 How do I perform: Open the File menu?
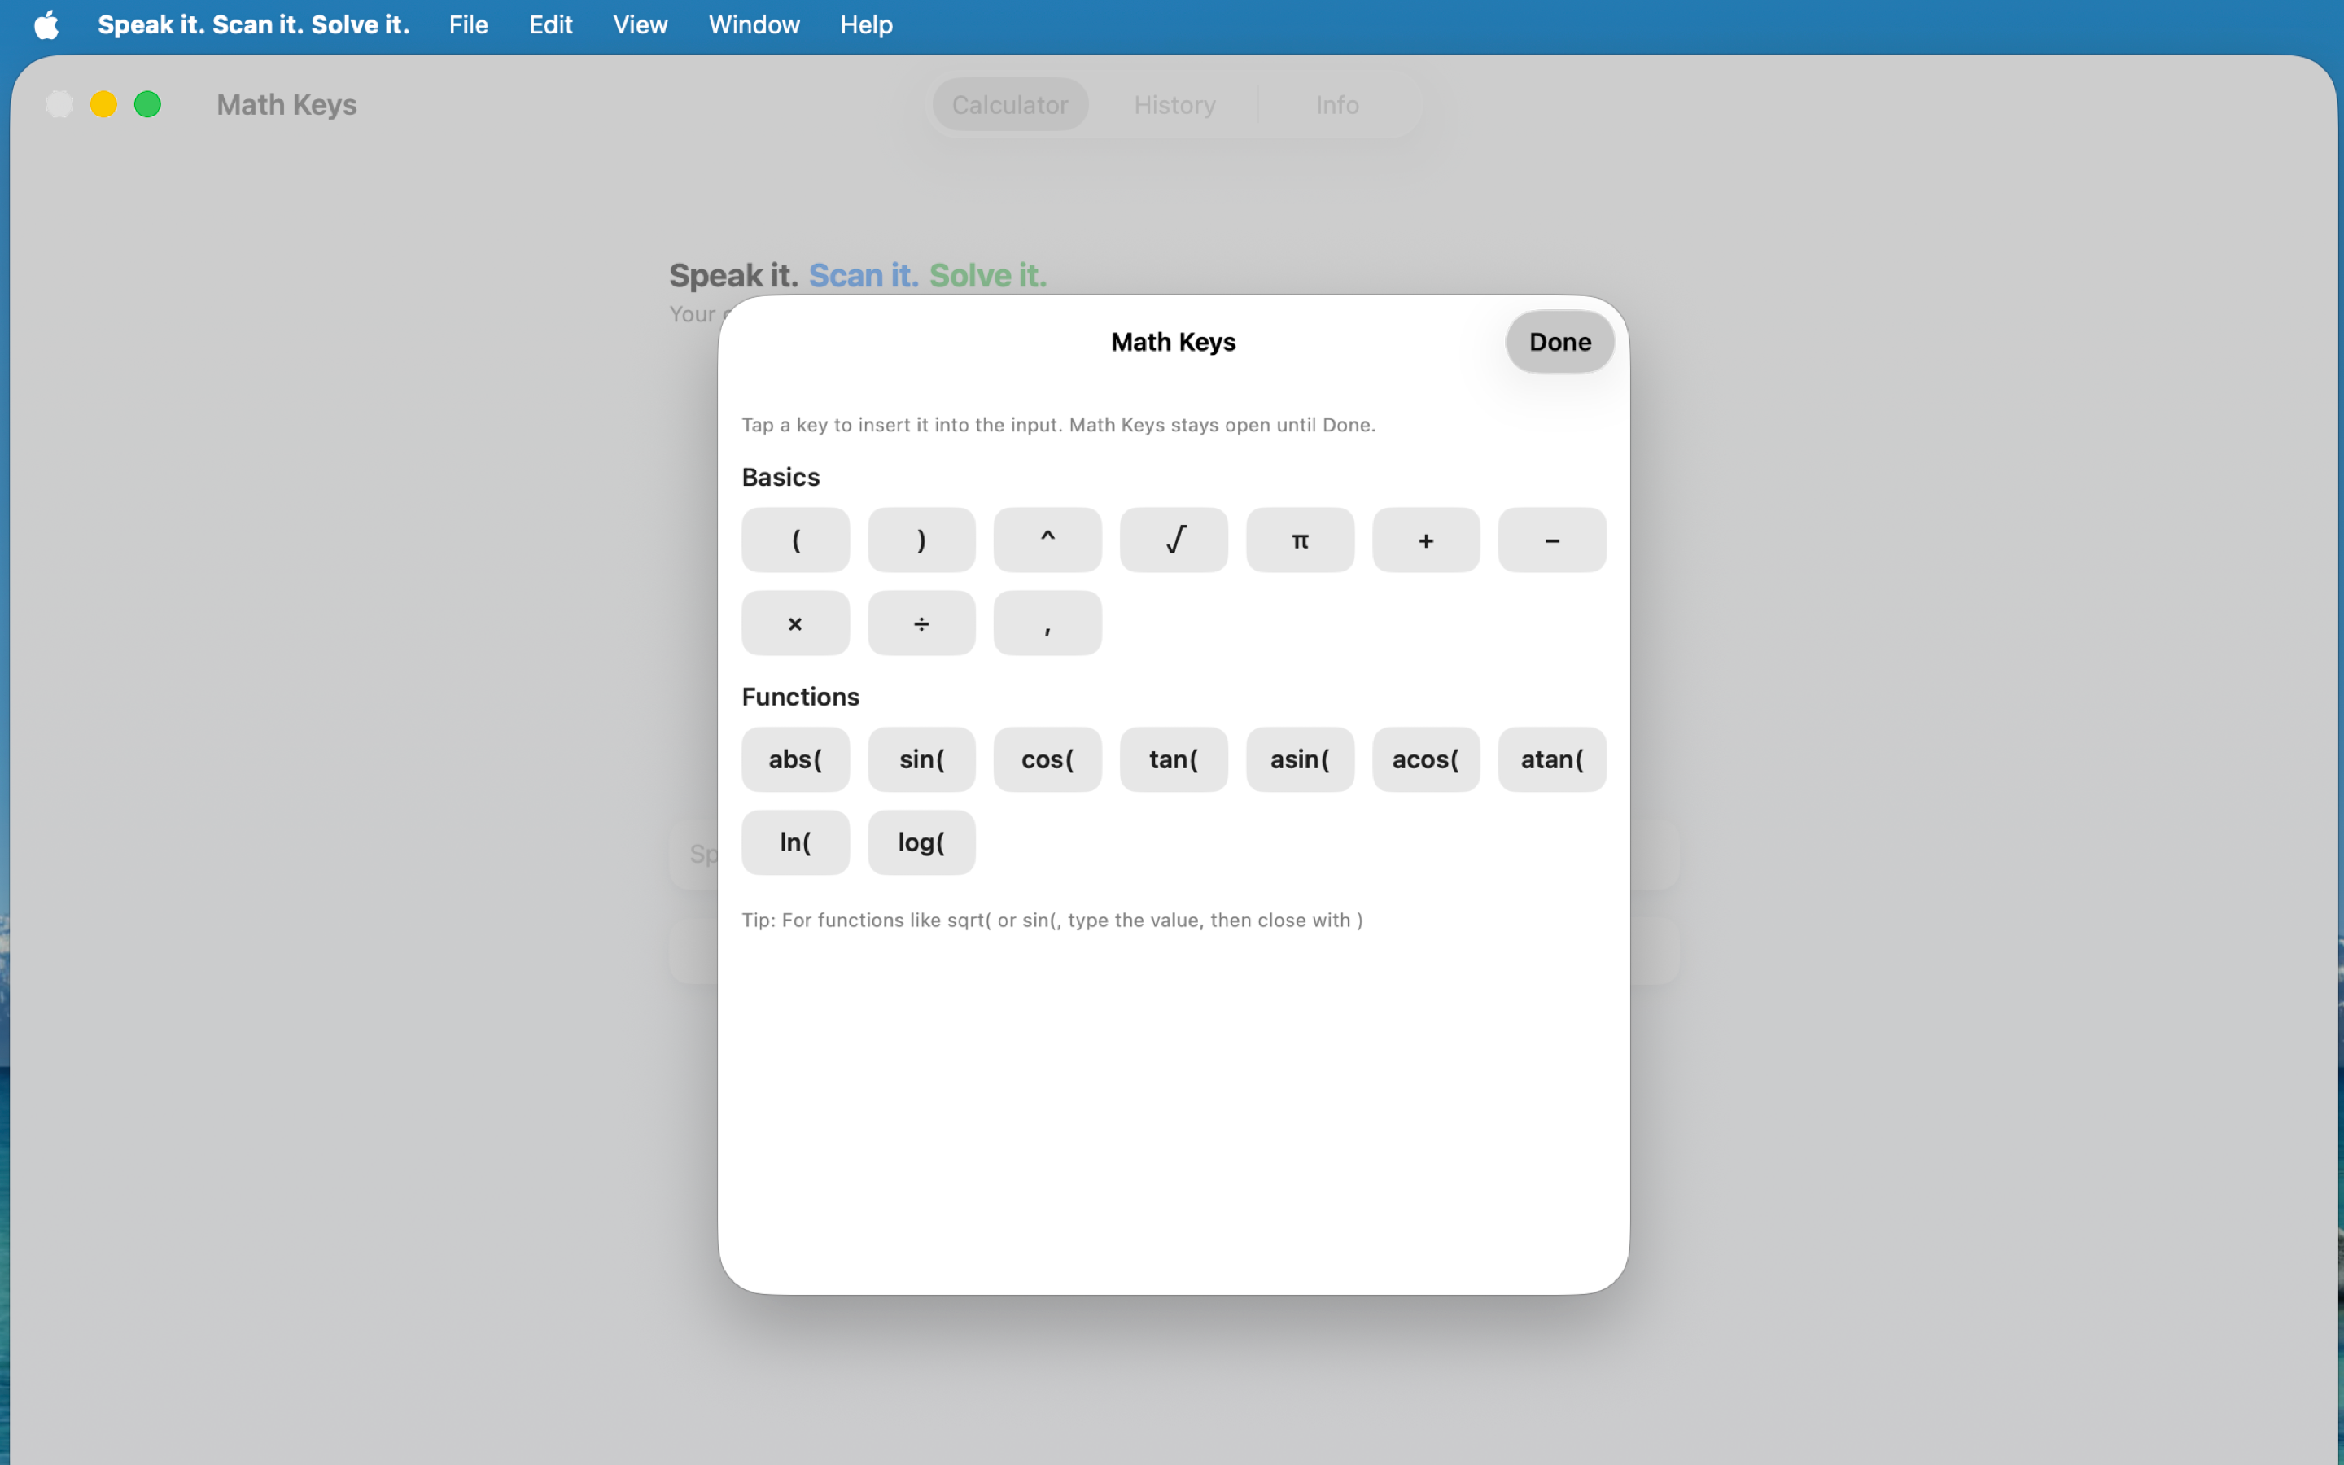click(469, 25)
